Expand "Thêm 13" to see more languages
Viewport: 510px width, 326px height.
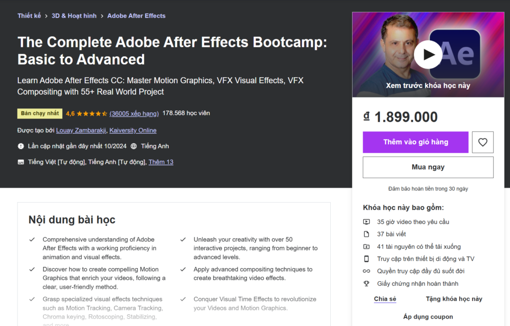(160, 162)
